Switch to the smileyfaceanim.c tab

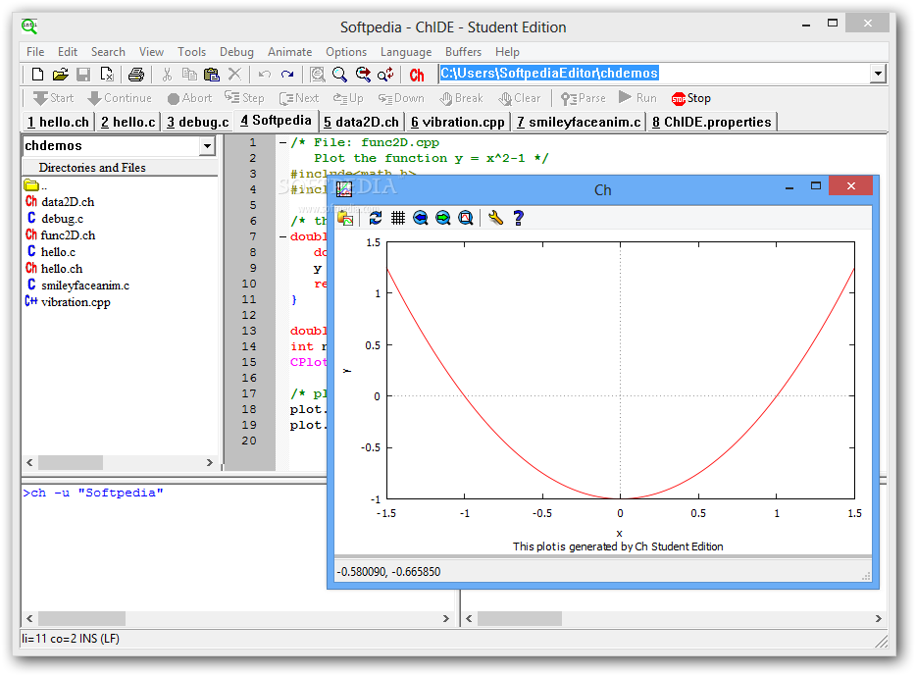[x=579, y=122]
